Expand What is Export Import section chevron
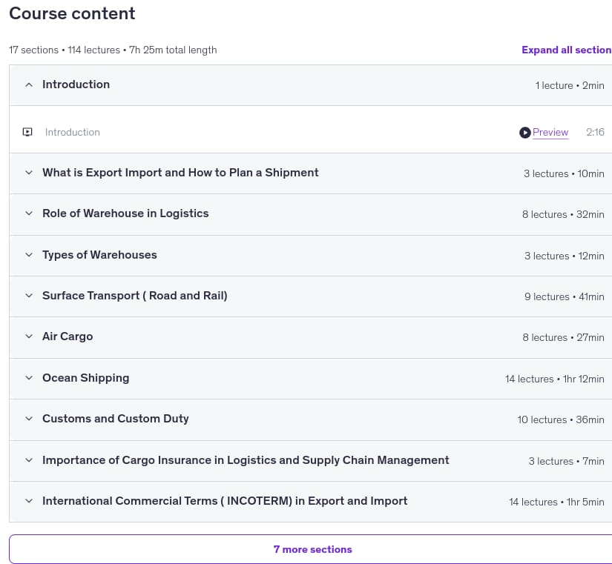Image resolution: width=612 pixels, height=564 pixels. (x=29, y=173)
